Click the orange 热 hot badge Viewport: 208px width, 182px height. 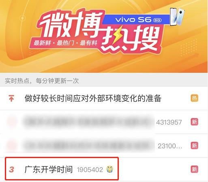194,98
